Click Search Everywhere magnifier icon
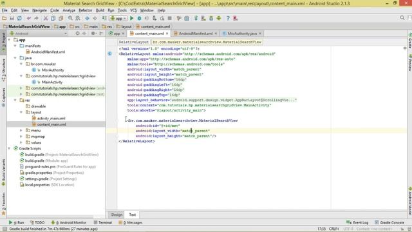This screenshot has width=412, height=232. pos(402,18)
